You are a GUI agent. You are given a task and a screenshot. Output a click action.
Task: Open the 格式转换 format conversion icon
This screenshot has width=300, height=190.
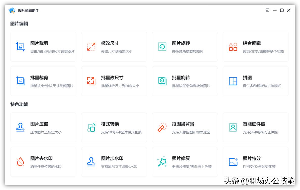point(91,127)
